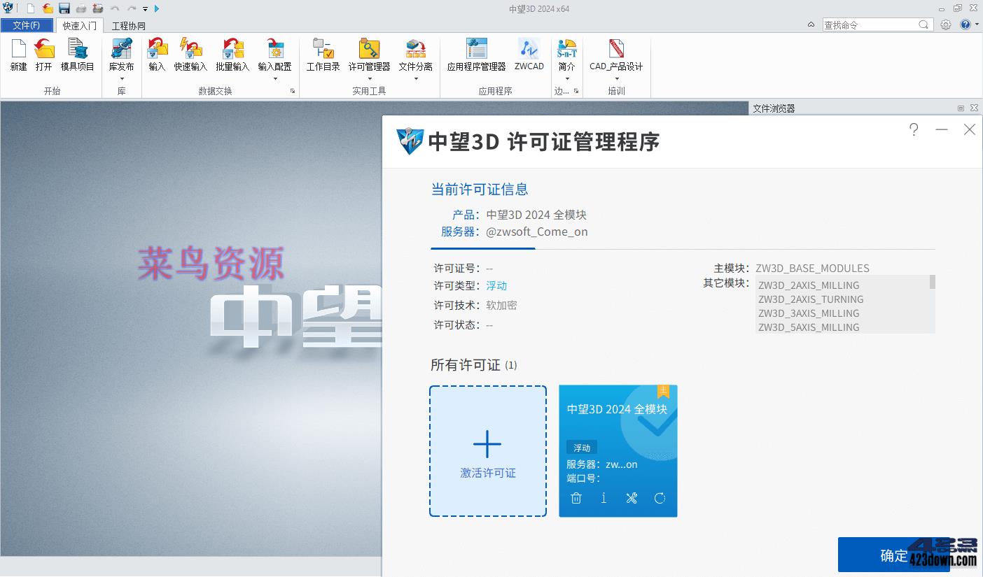The image size is (983, 577).
Task: Click the 批量输入 batch import icon
Action: pyautogui.click(x=232, y=55)
